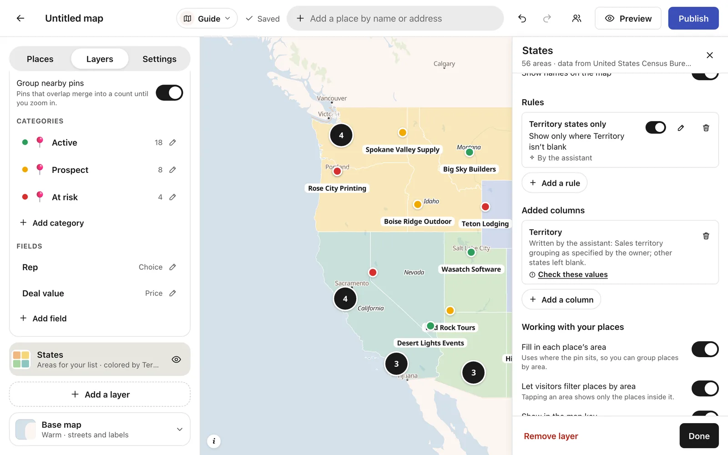Click the Base map warm thumbnail
Image resolution: width=728 pixels, height=455 pixels.
click(x=25, y=430)
